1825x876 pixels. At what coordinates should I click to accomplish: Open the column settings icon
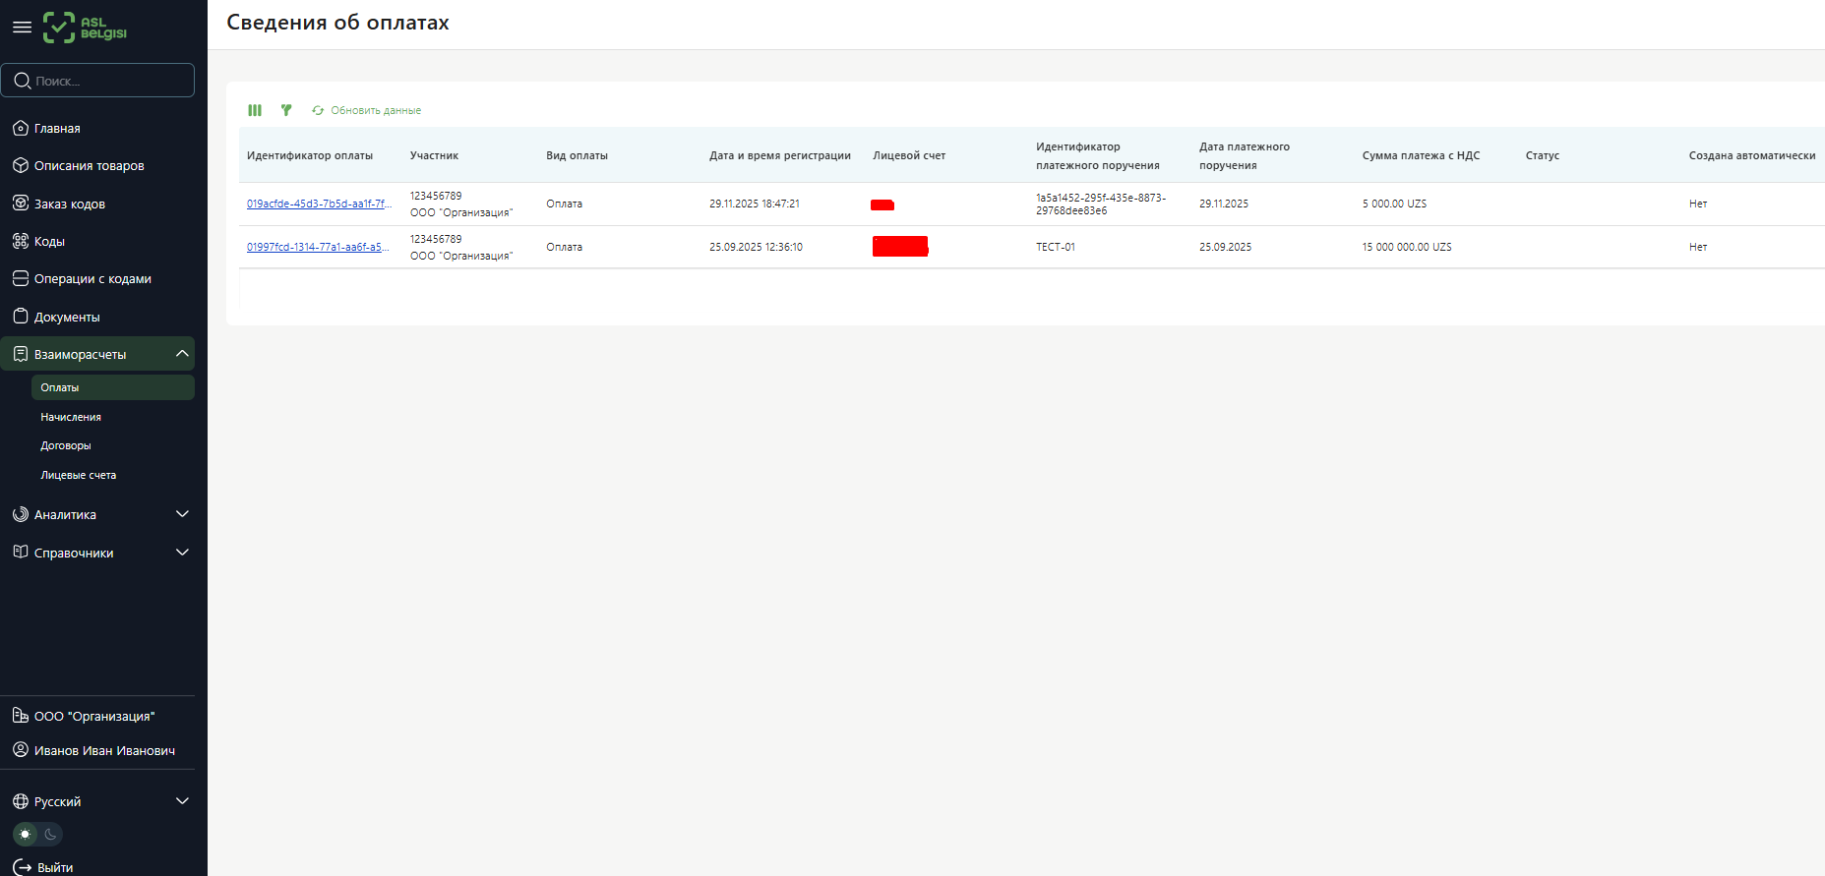[x=255, y=110]
